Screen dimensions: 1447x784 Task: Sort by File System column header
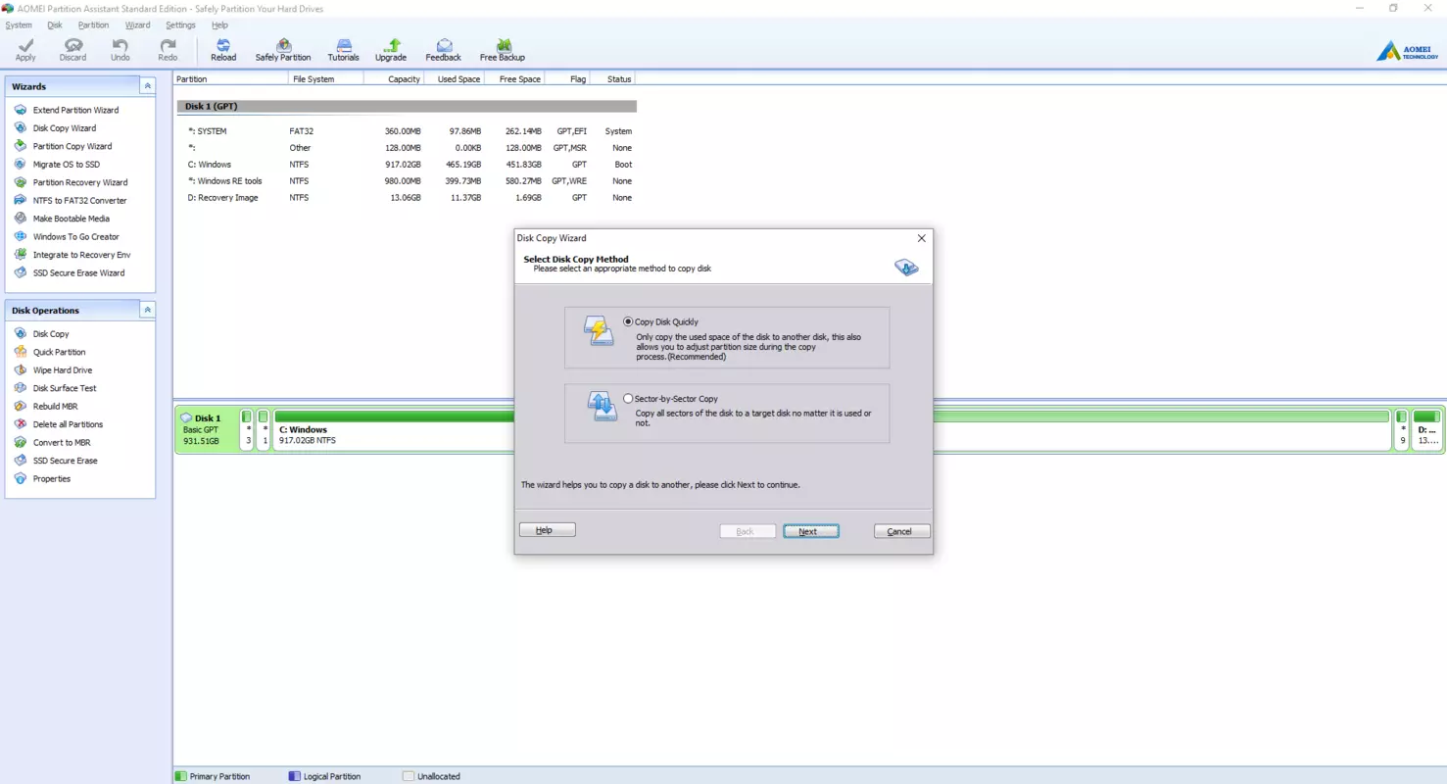[326, 78]
